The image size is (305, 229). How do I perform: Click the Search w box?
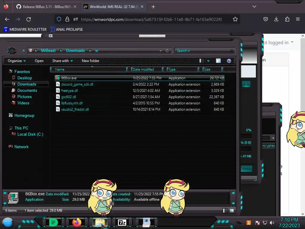click(205, 51)
